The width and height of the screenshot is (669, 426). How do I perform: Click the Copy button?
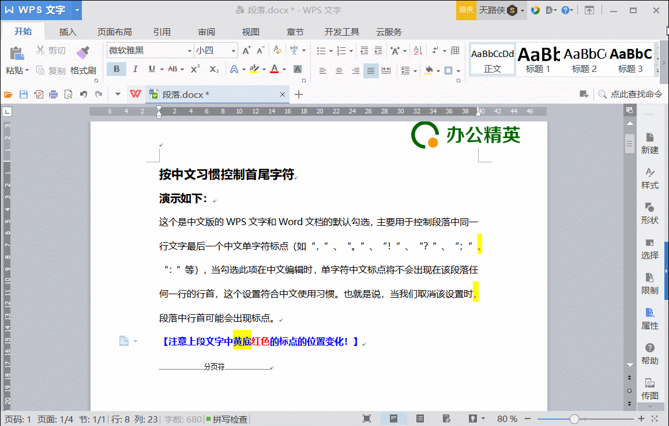(51, 70)
